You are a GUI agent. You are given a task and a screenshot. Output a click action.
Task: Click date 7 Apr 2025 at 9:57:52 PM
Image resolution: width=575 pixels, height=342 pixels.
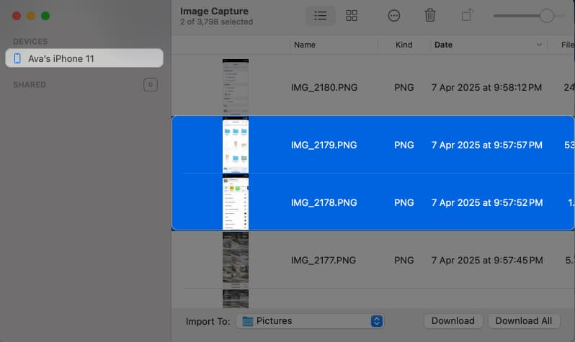(487, 203)
